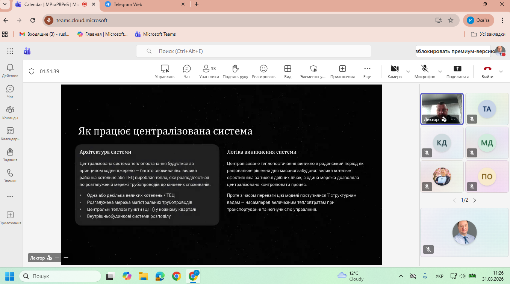Unmute the Microphone
This screenshot has width=510, height=284.
click(425, 71)
